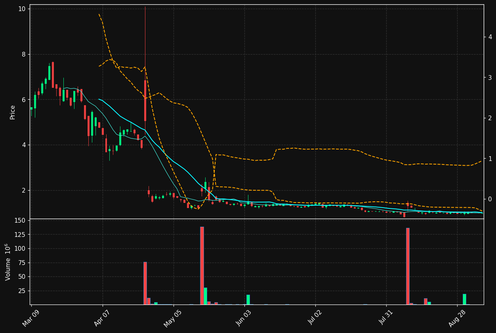Viewport: 496px width, 333px height.
Task: Click the Mar 09 date label
Action: [x=31, y=318]
